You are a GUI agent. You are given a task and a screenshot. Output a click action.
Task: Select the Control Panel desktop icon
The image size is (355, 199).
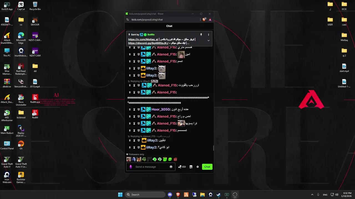[7, 145]
